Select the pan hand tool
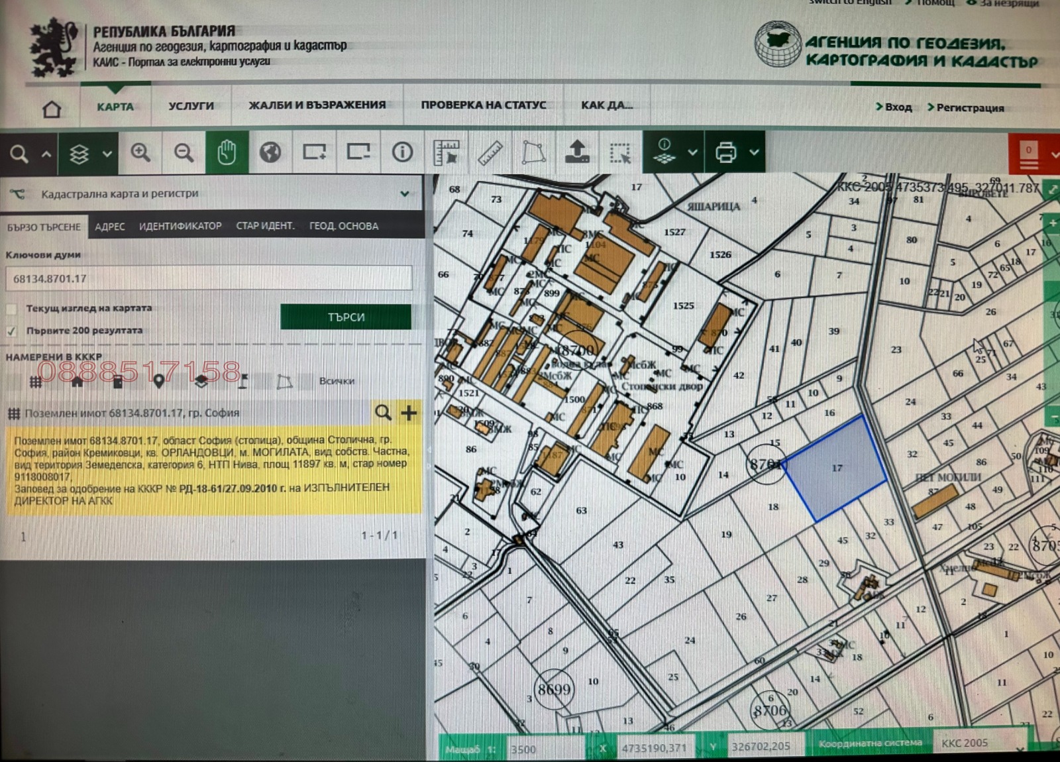Image resolution: width=1060 pixels, height=762 pixels. pos(227,153)
